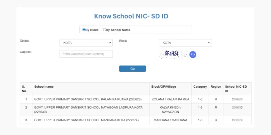The image size is (271, 135).
Task: Click the Captcha label
Action: (26, 52)
